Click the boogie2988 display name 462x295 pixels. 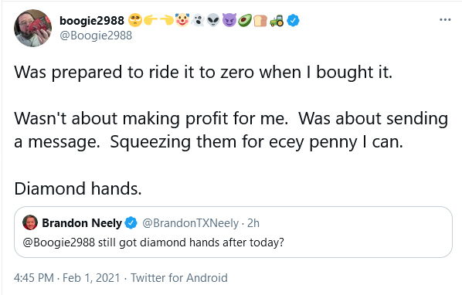pos(92,21)
